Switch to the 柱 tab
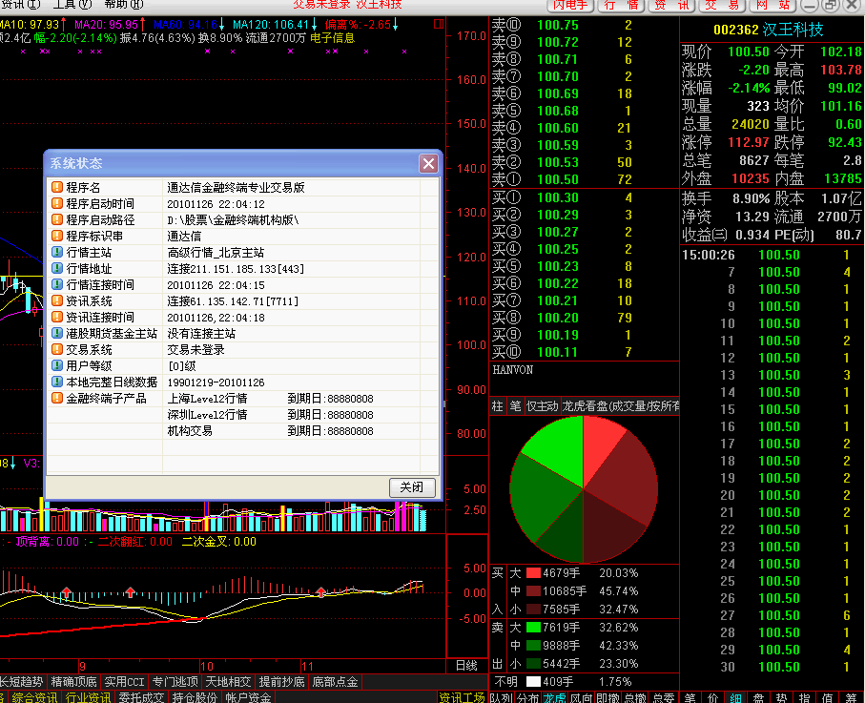Image resolution: width=865 pixels, height=703 pixels. tap(497, 406)
